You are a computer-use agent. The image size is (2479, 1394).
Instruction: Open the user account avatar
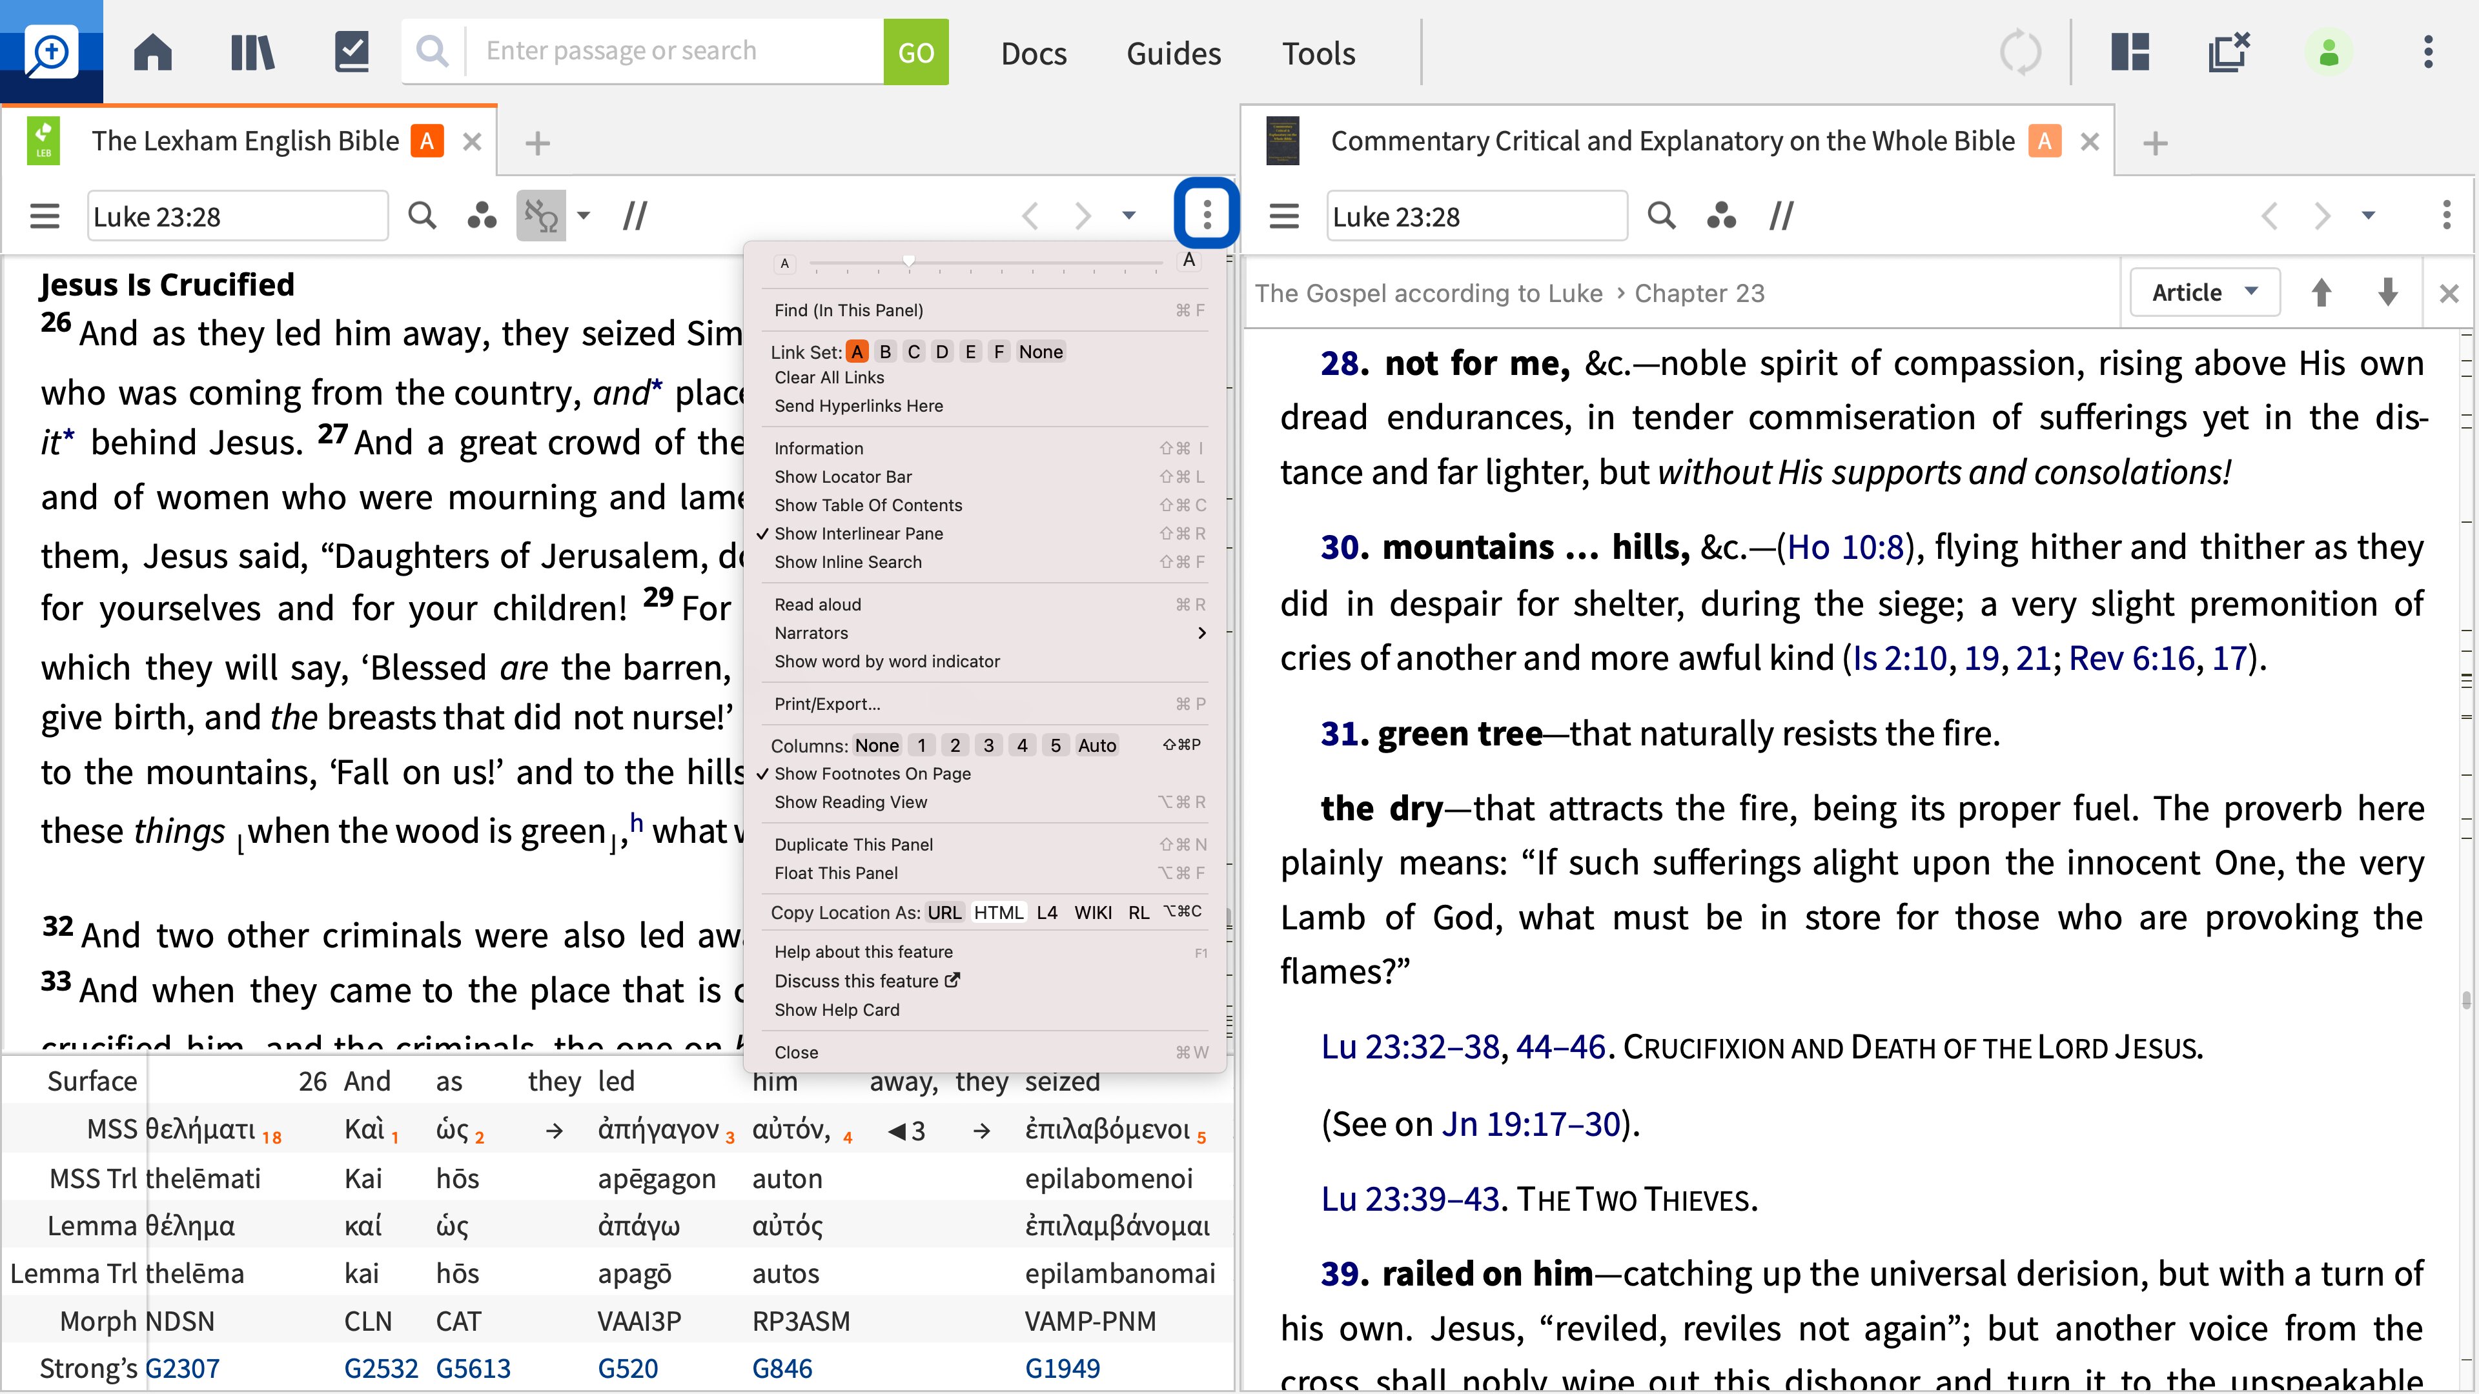pyautogui.click(x=2329, y=52)
